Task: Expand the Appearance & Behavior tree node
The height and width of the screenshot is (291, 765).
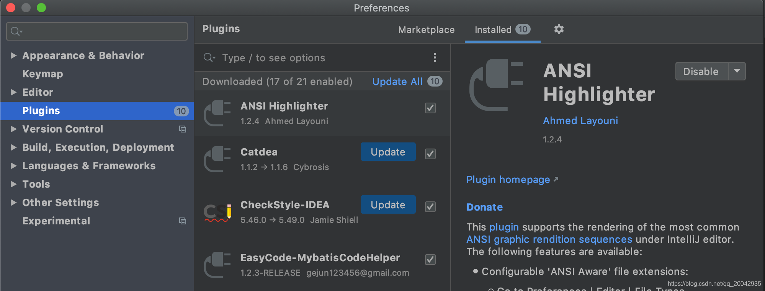Action: click(13, 56)
